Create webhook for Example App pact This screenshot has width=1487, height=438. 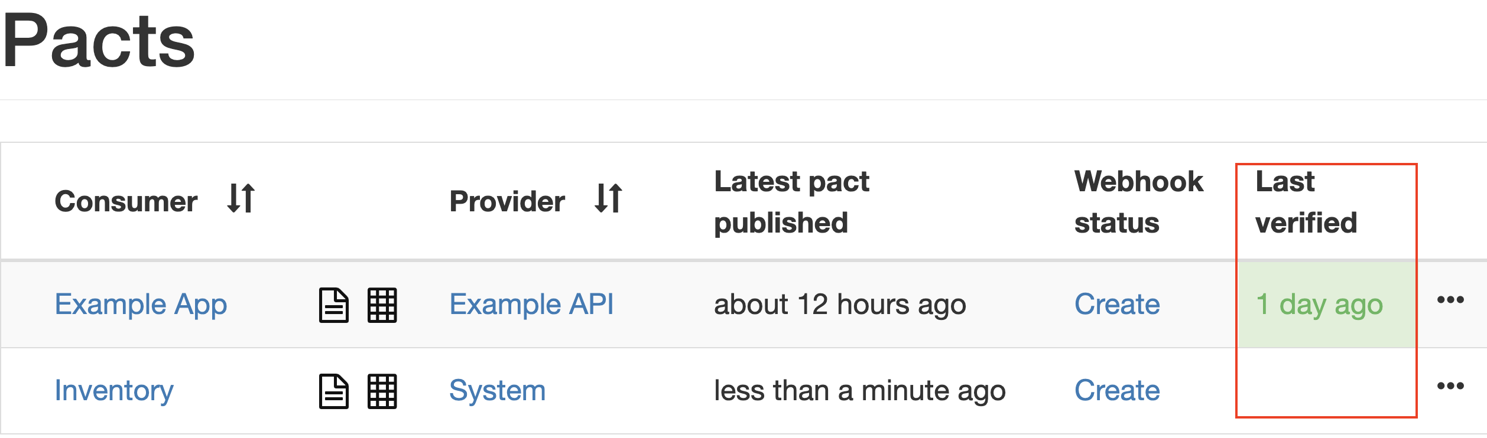tap(1117, 305)
